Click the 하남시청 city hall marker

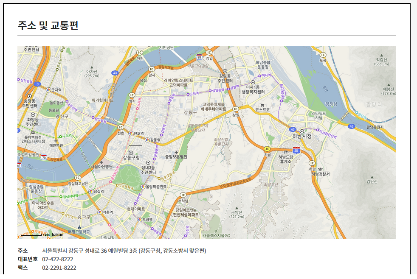(302, 131)
